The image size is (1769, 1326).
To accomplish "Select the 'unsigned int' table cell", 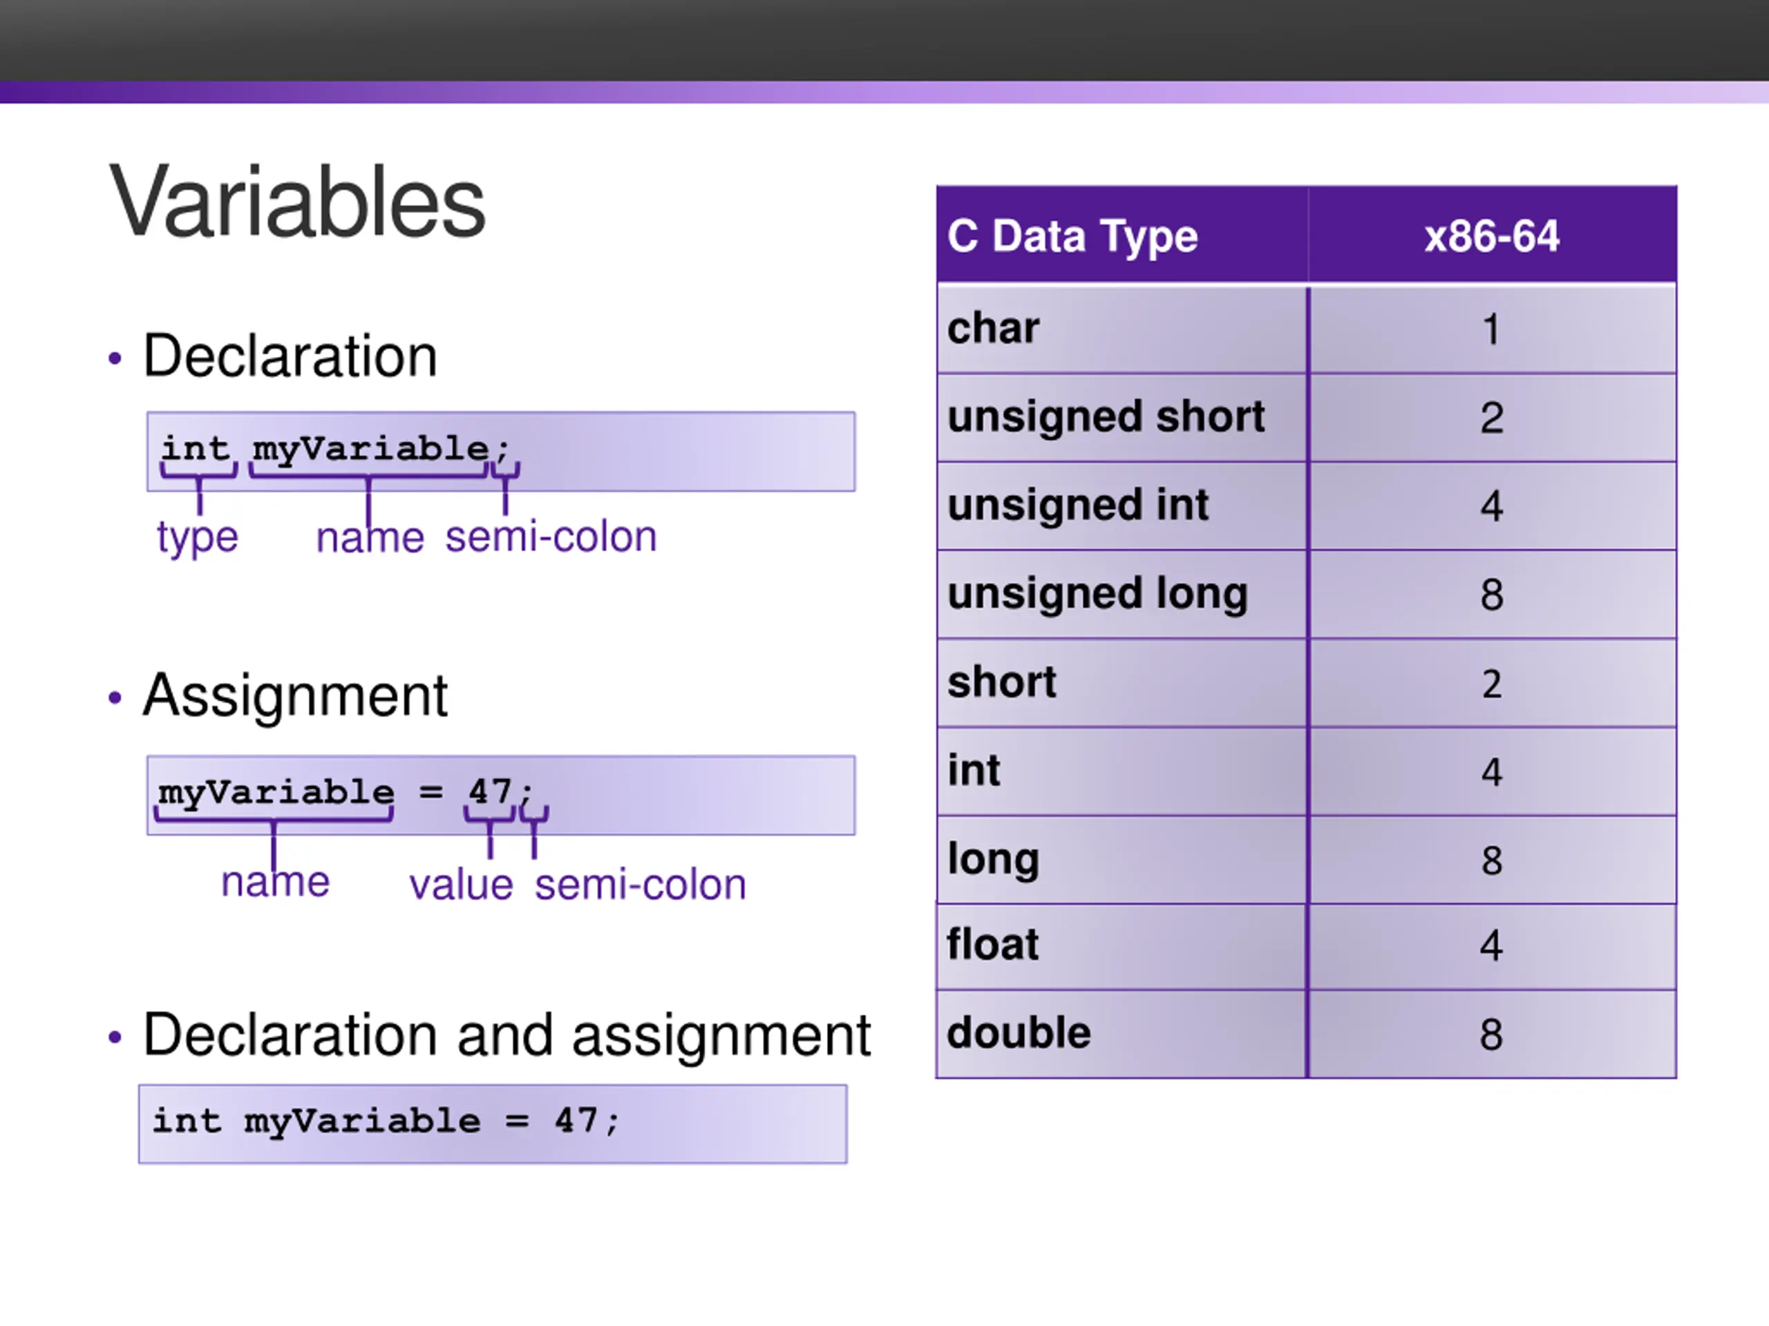I will point(1122,506).
